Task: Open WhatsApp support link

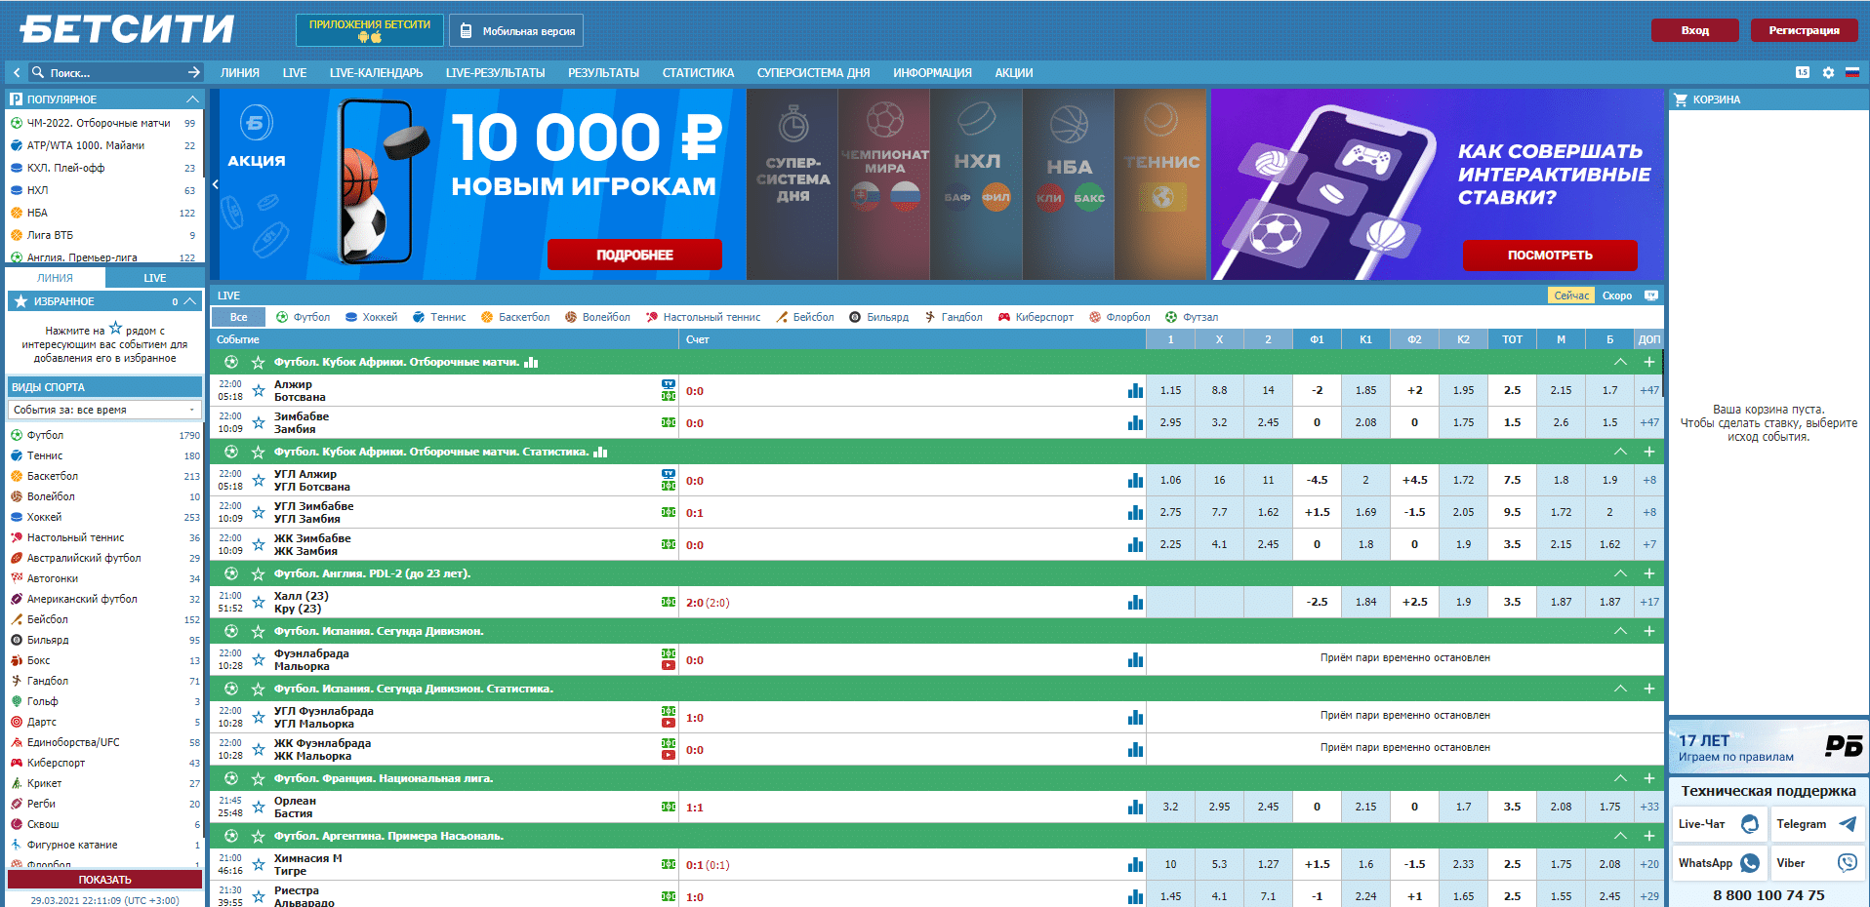Action: pos(1719,863)
